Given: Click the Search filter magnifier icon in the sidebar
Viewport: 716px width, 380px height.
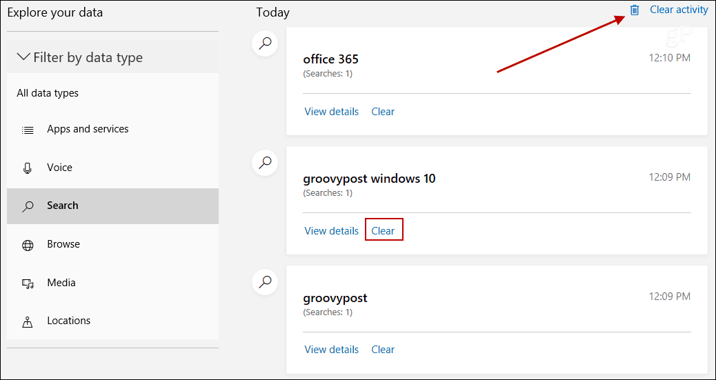Looking at the screenshot, I should tap(28, 206).
